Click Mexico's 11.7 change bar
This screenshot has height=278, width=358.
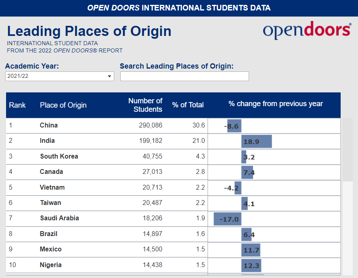pos(251,250)
